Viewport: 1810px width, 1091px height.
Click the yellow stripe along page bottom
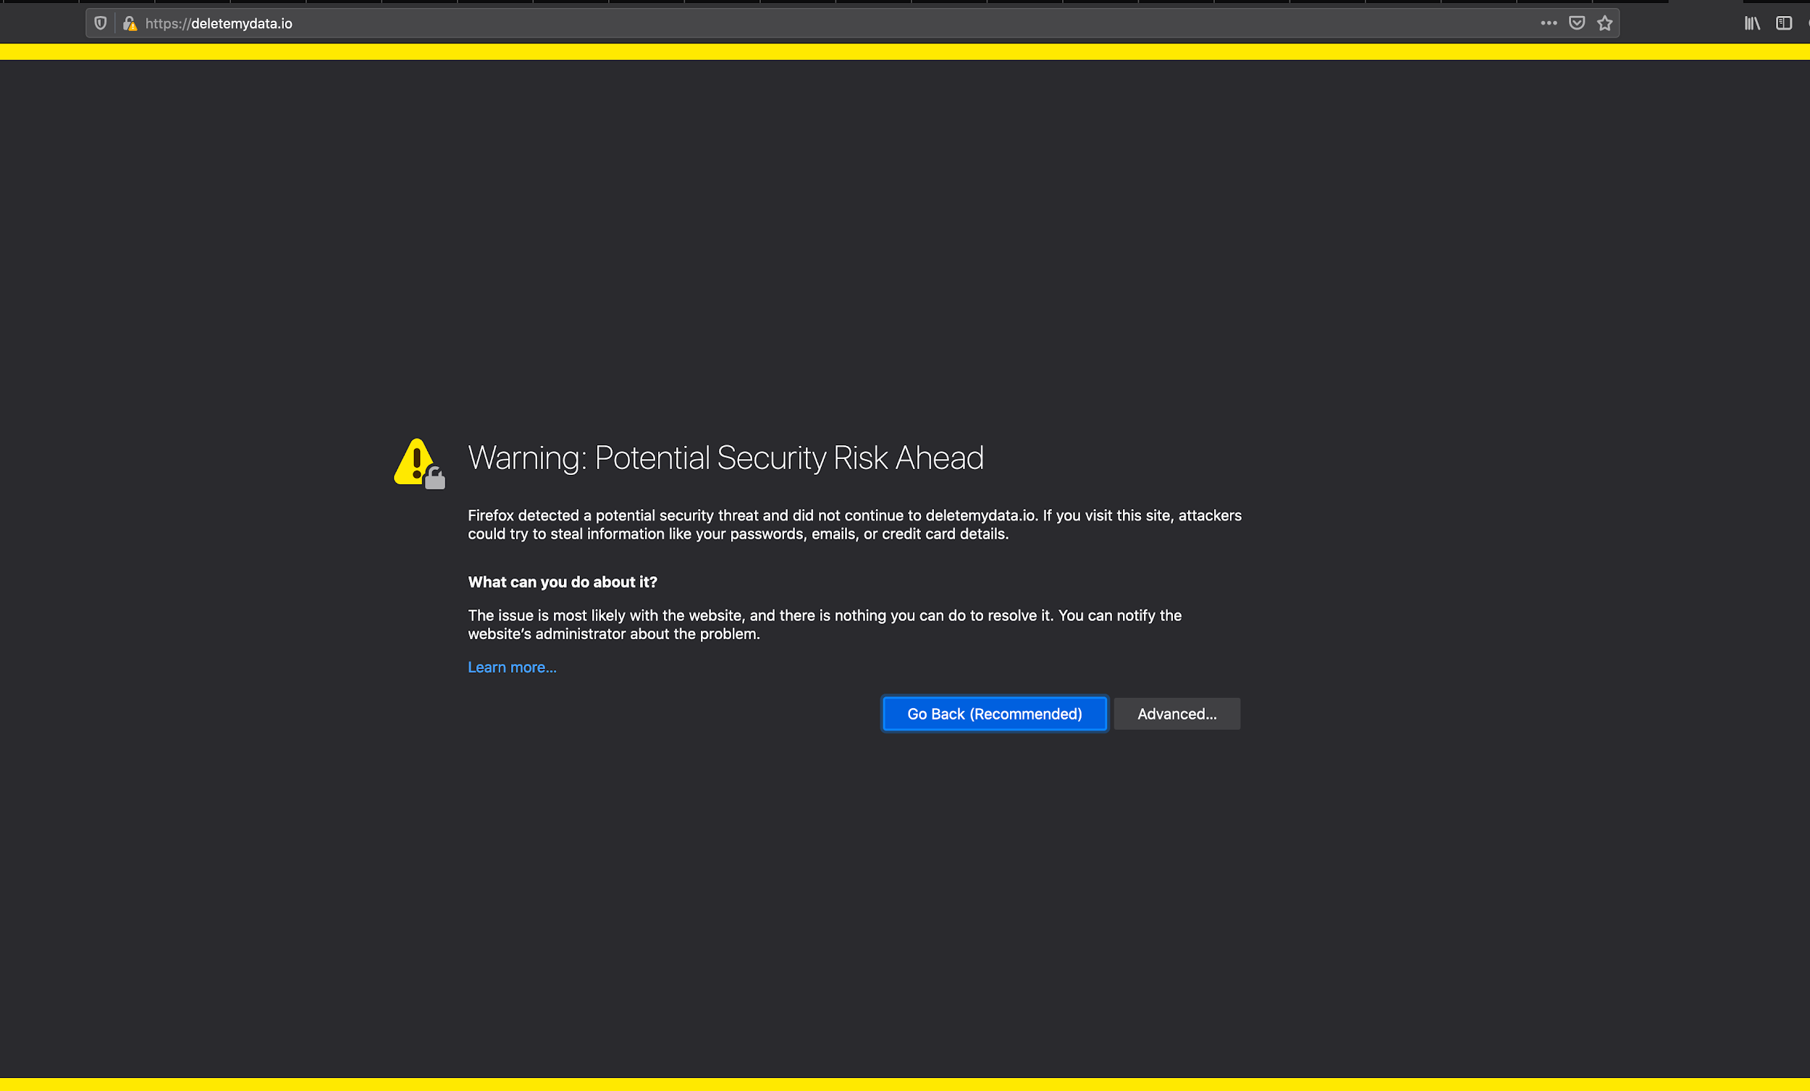[905, 1084]
